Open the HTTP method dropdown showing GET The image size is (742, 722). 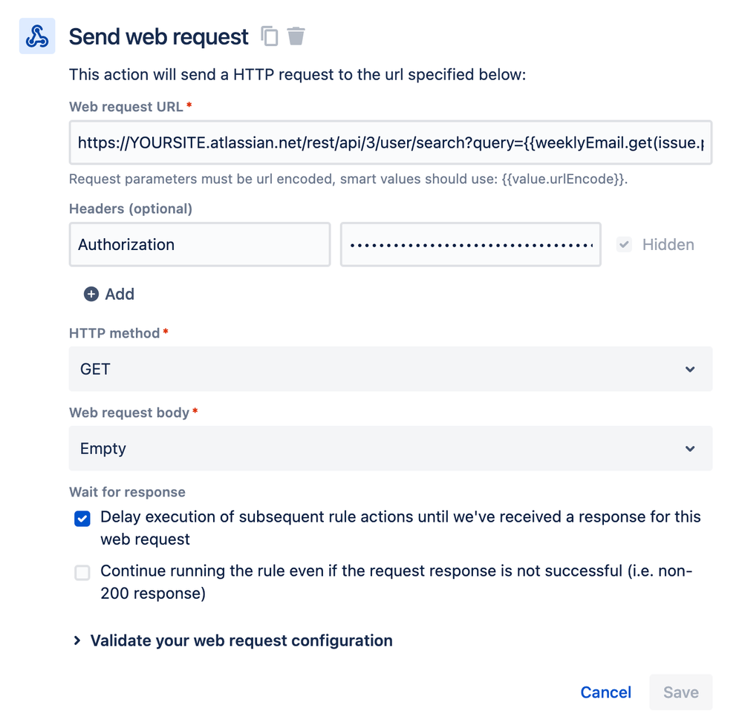(x=391, y=369)
